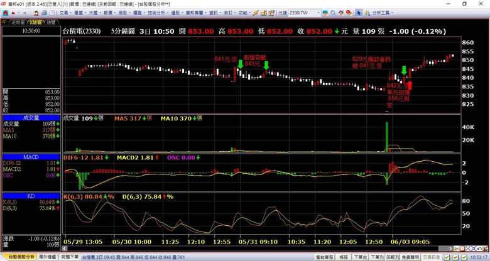Toggle the first green status checkbox
This screenshot has height=261, width=490.
447,257
